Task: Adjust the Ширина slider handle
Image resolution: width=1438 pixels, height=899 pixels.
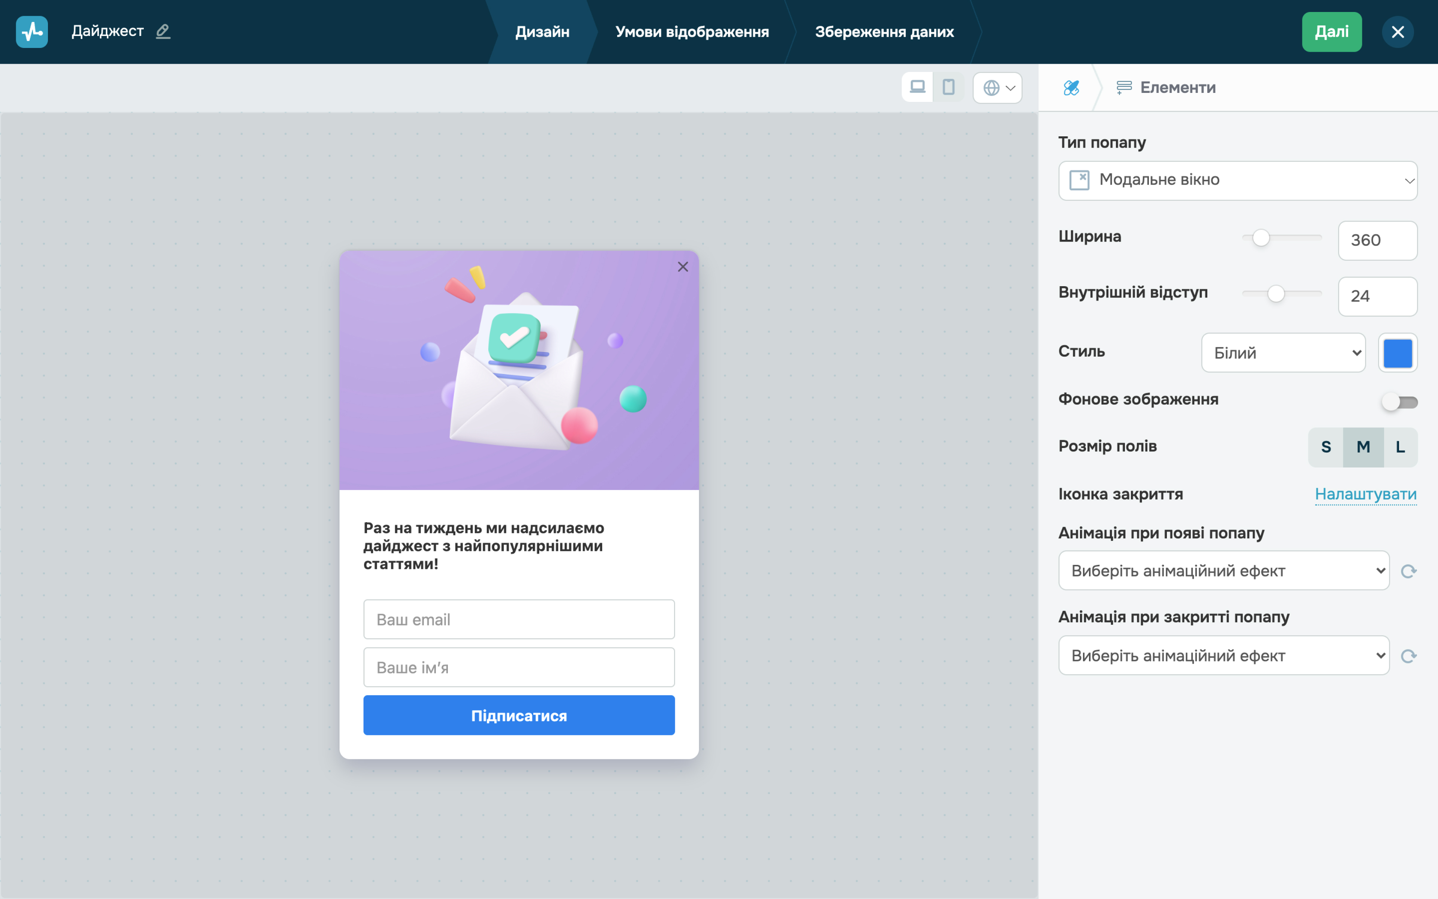Action: [x=1261, y=238]
